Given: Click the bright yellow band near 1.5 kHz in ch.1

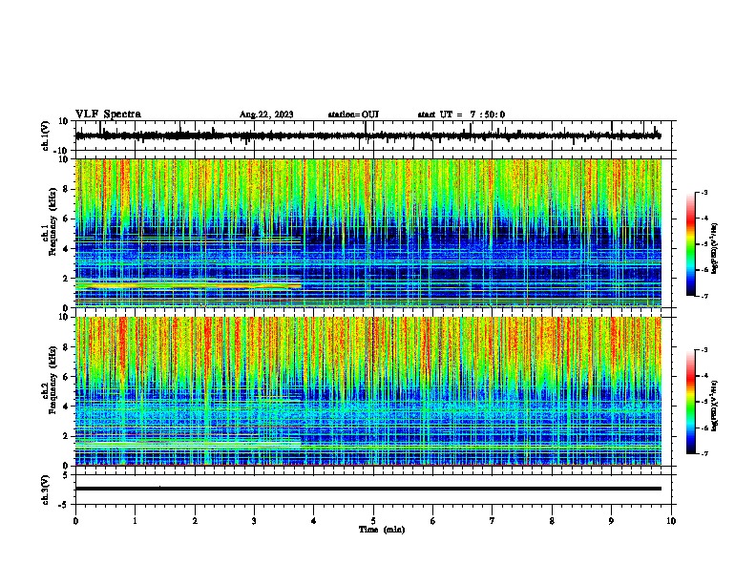Looking at the screenshot, I should (x=188, y=286).
